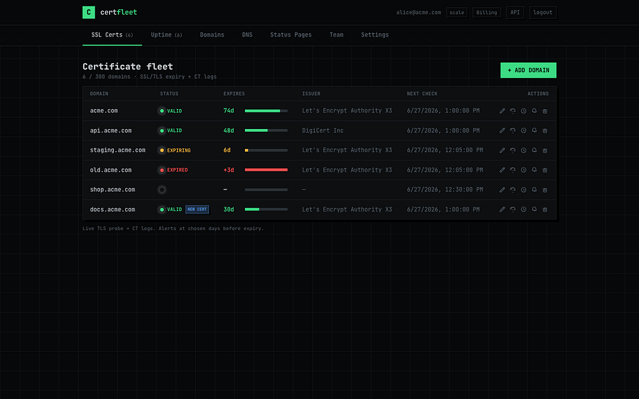Open alert bell for old.acme.com
Screen dimensions: 639x399
(534, 170)
